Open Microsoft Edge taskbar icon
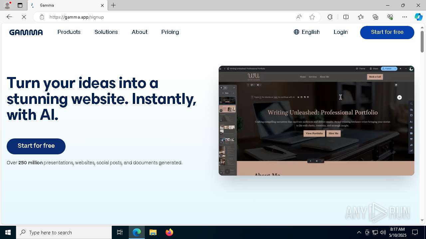 (137, 232)
